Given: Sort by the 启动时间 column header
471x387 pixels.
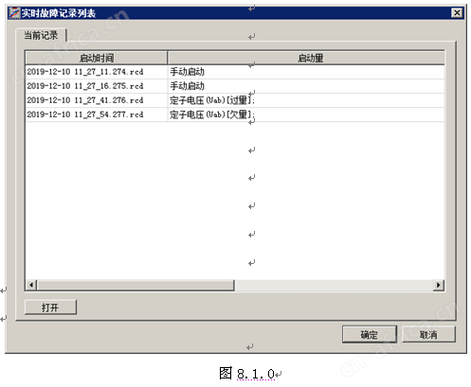Looking at the screenshot, I should tap(97, 58).
